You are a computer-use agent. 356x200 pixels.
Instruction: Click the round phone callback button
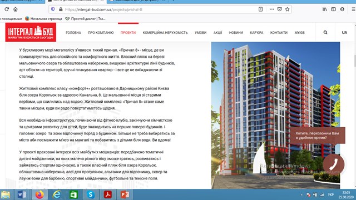[x=334, y=164]
